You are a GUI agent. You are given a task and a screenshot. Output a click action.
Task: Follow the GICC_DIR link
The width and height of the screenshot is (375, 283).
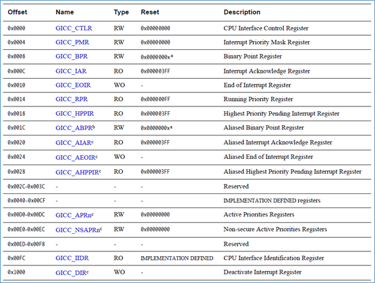(72, 272)
